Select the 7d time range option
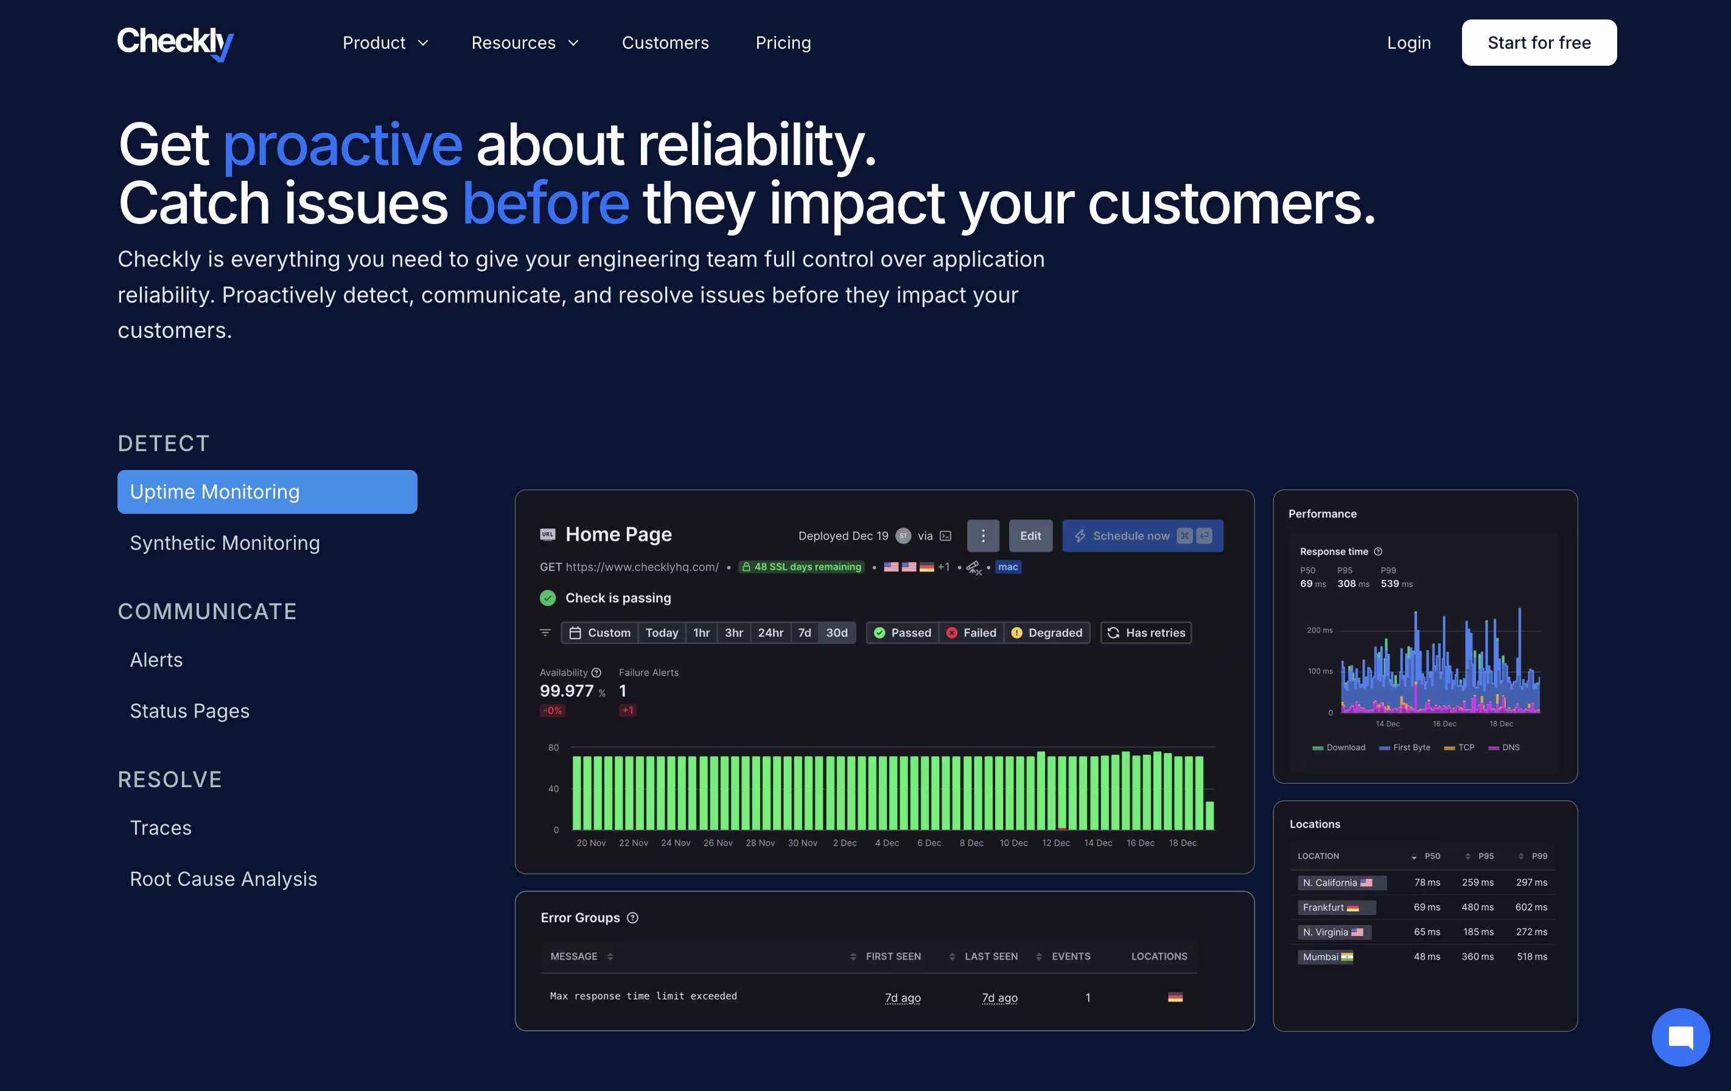Viewport: 1731px width, 1091px height. [x=805, y=633]
